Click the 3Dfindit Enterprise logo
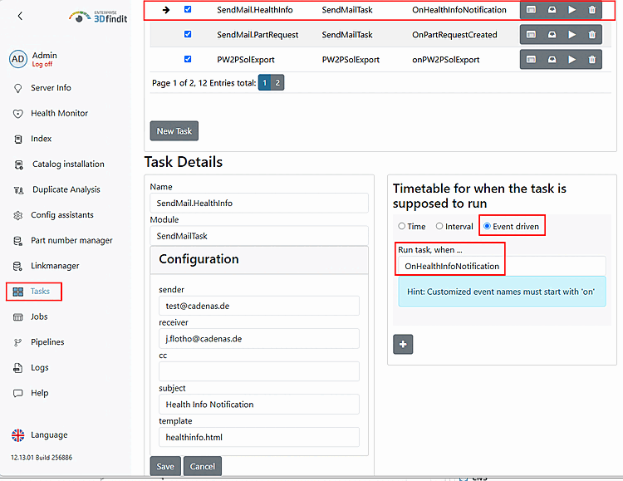Viewport: 623px width, 481px height. (x=99, y=17)
